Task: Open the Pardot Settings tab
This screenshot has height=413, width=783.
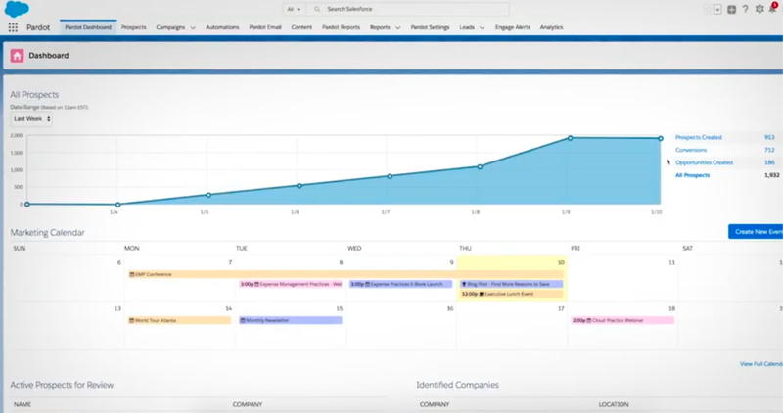Action: [430, 27]
